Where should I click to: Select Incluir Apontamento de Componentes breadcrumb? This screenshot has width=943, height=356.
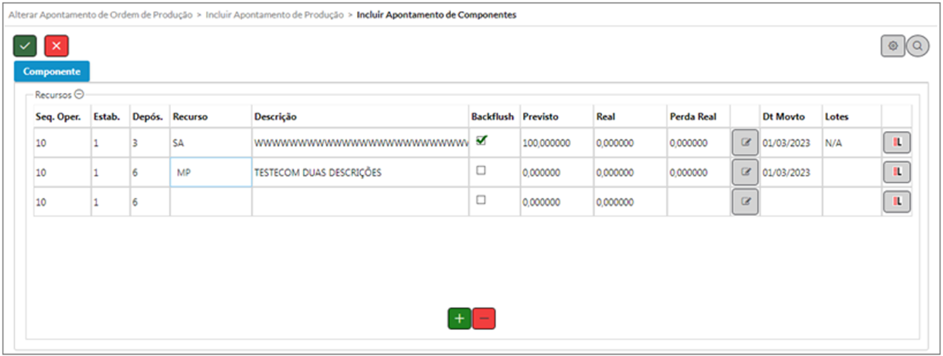[436, 15]
